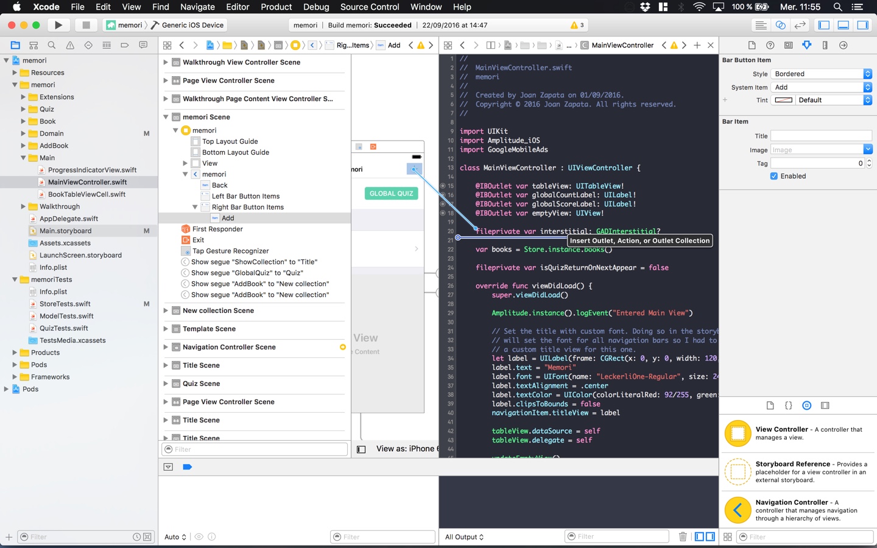
Task: Switch to the Assistant editor
Action: click(x=780, y=25)
